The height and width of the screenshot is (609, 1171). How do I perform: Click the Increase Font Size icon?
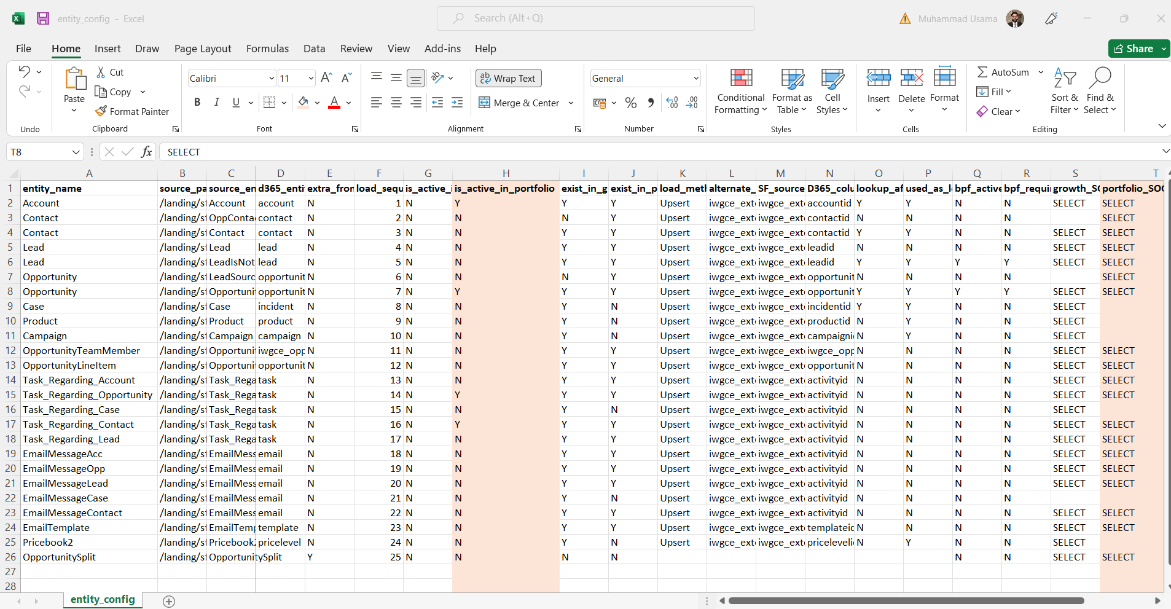point(326,77)
